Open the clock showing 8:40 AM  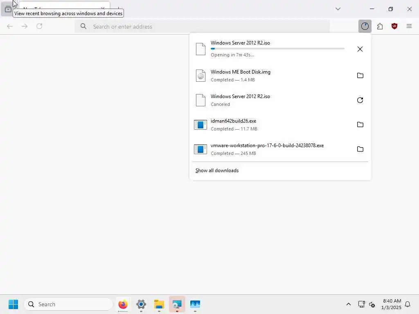pyautogui.click(x=391, y=304)
